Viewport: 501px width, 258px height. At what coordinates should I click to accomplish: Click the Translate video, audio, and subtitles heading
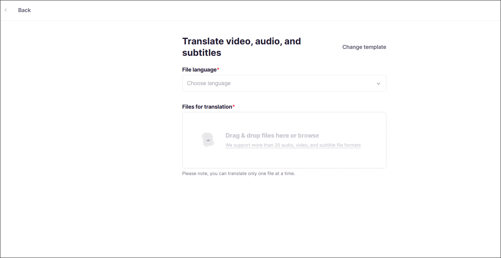(x=242, y=47)
